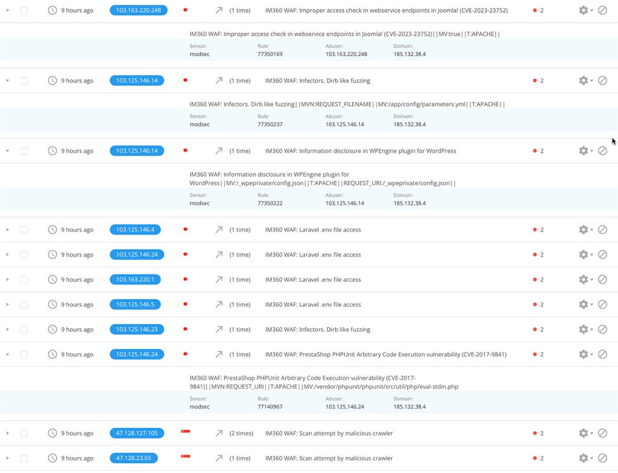
Task: Tick checkbox for 103.163.220.248 Joomla incident
Action: [x=24, y=11]
